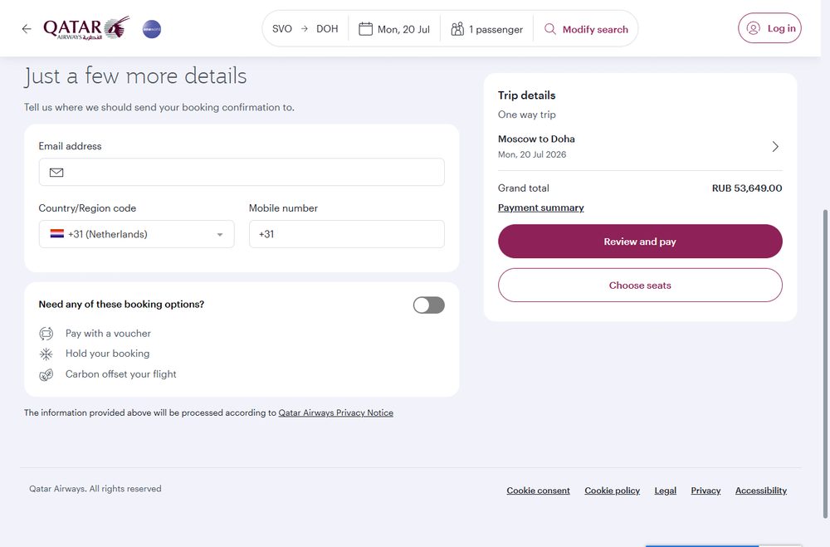This screenshot has height=547, width=830.
Task: Expand Moscow to Doha trip details chevron
Action: 775,147
